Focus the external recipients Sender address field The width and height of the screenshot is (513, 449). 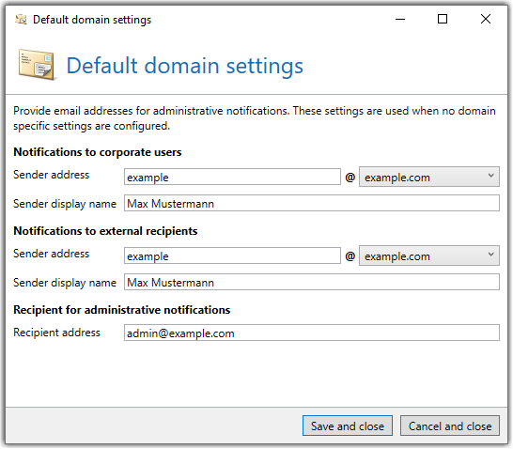coord(232,255)
